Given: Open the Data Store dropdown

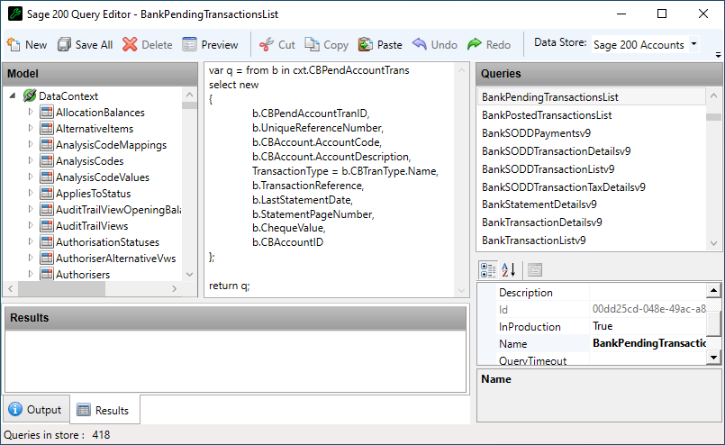Looking at the screenshot, I should [694, 44].
